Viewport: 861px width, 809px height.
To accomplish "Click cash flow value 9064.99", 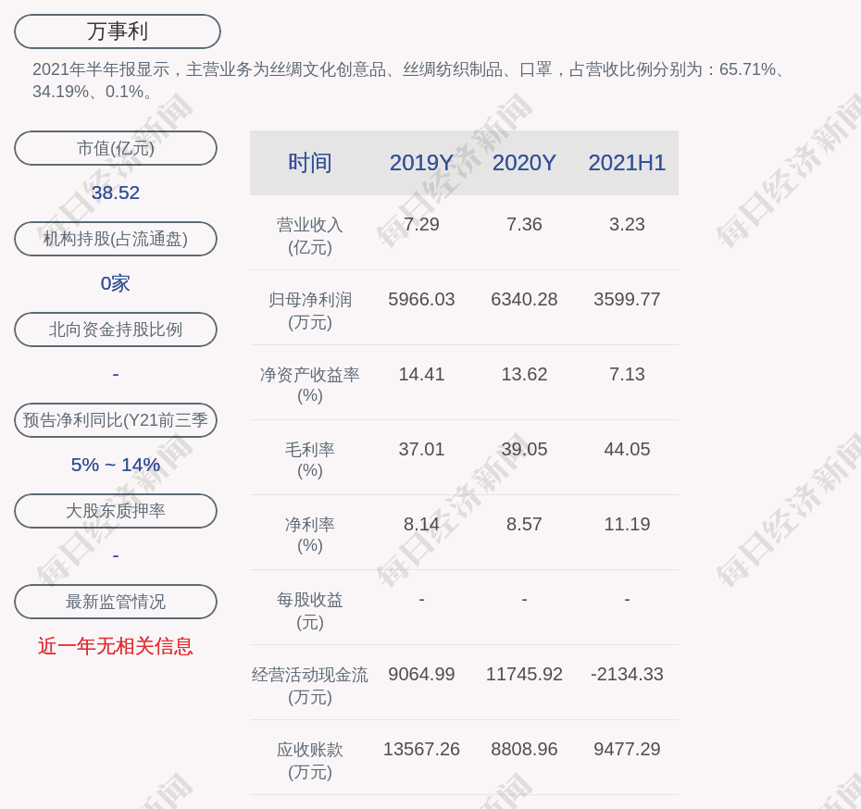I will pos(421,674).
